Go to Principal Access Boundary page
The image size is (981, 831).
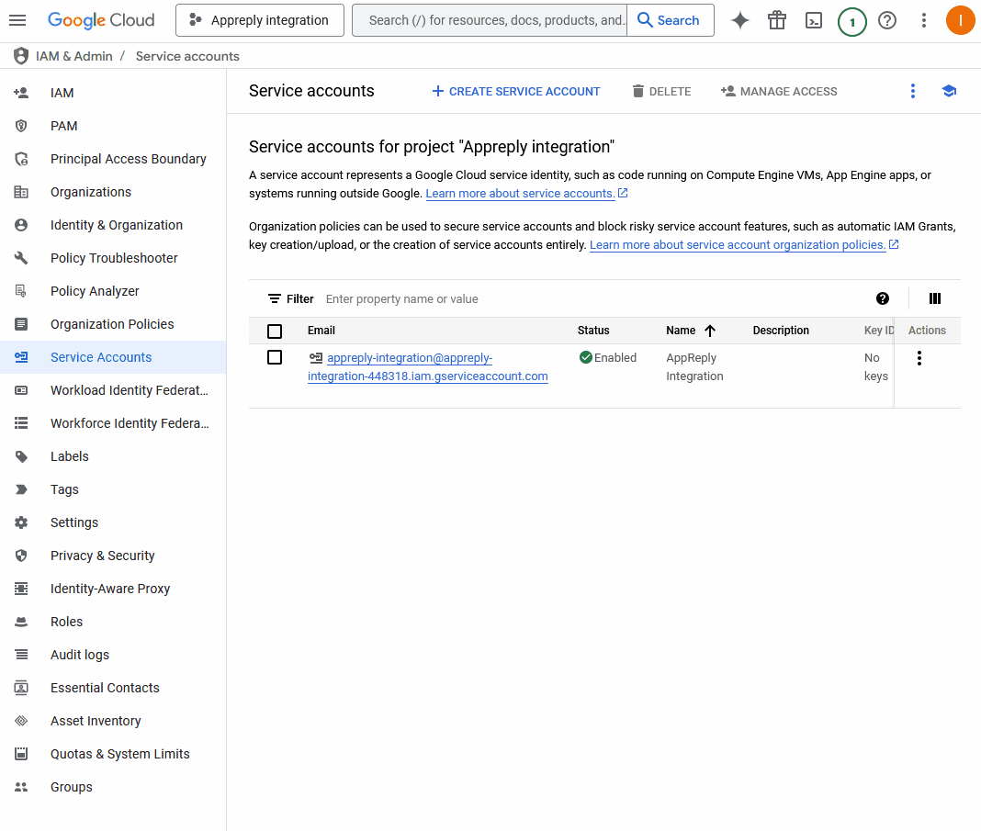click(x=113, y=159)
